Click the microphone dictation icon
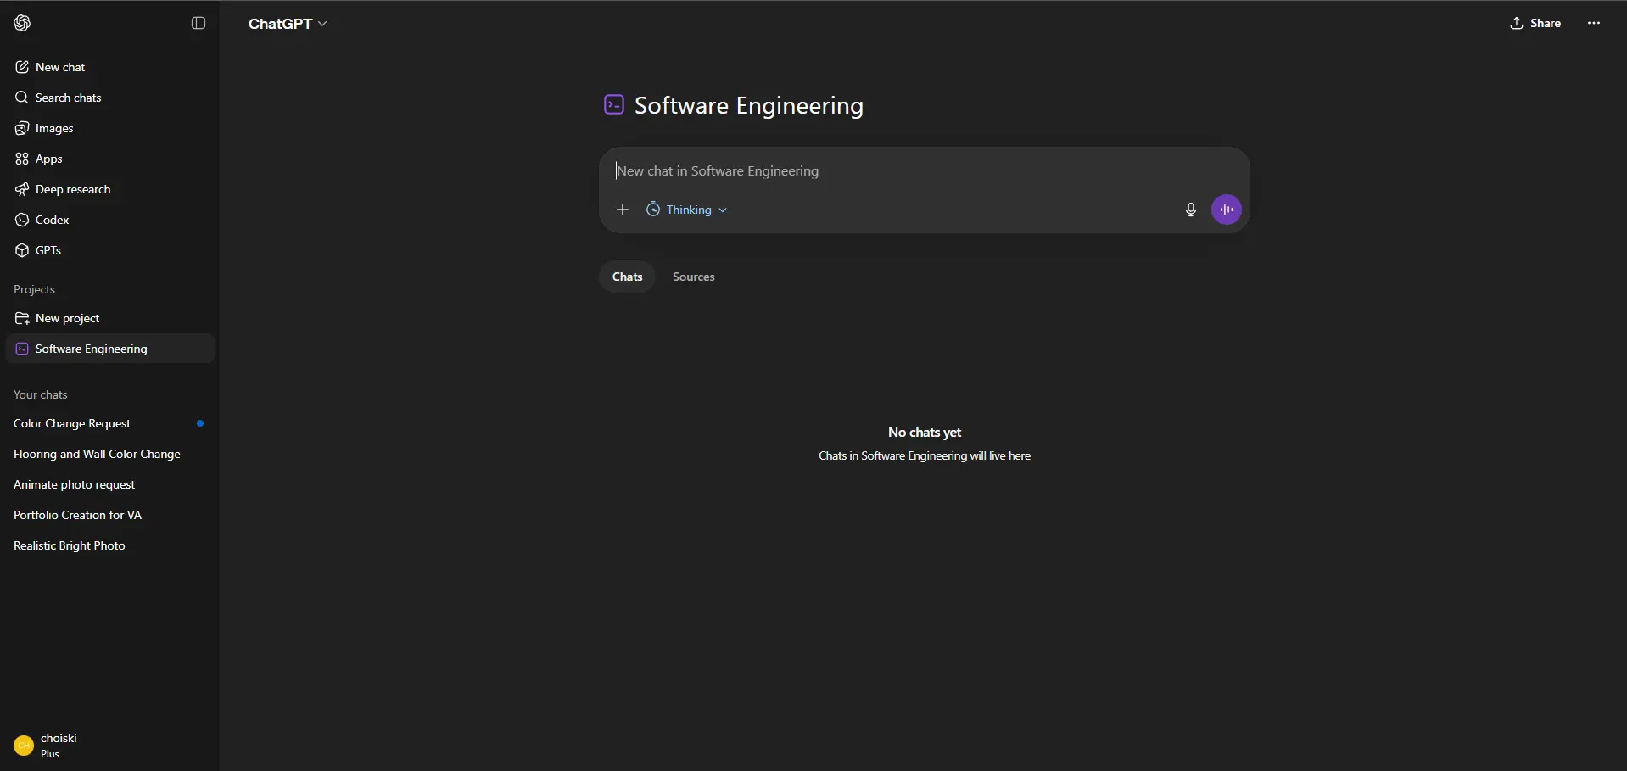1627x771 pixels. pos(1190,210)
